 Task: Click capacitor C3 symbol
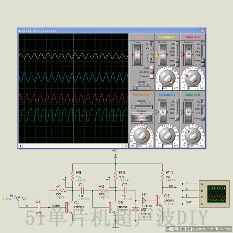pyautogui.click(x=39, y=207)
